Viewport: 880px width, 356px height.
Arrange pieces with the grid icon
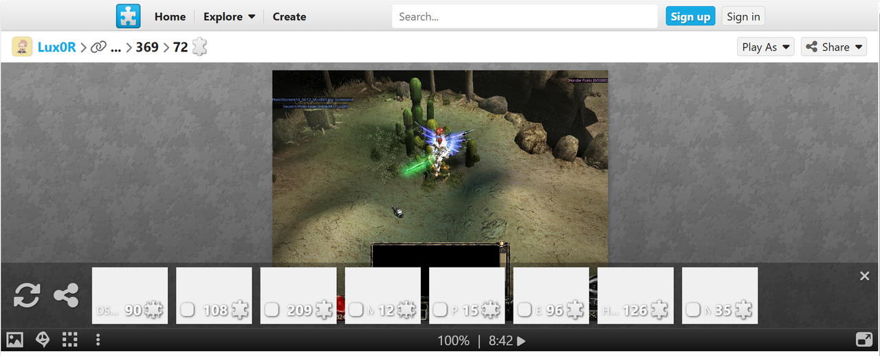point(69,340)
